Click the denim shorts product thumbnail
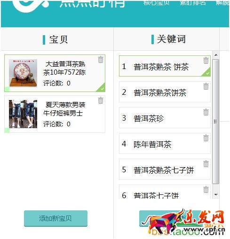Image resolution: width=230 pixels, height=239 pixels. 23,114
